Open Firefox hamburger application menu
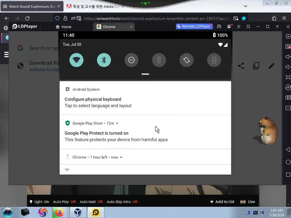This screenshot has width=291, height=218. click(284, 18)
